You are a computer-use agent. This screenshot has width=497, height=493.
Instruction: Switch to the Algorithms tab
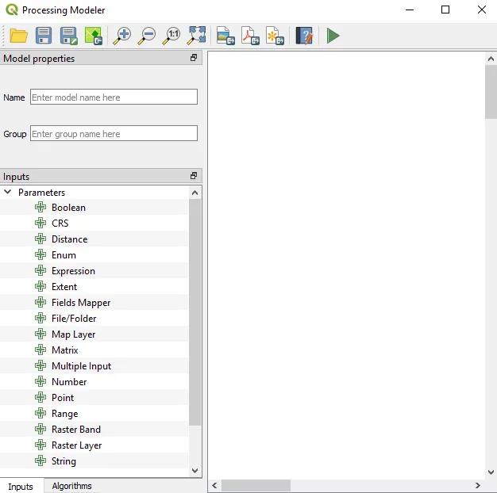[71, 486]
